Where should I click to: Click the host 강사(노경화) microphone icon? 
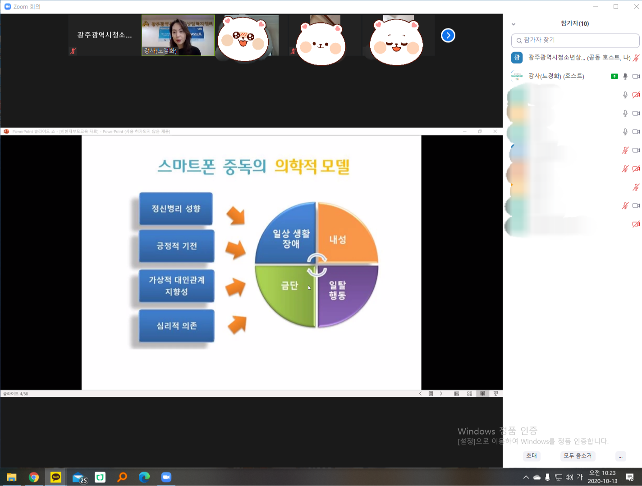[625, 77]
